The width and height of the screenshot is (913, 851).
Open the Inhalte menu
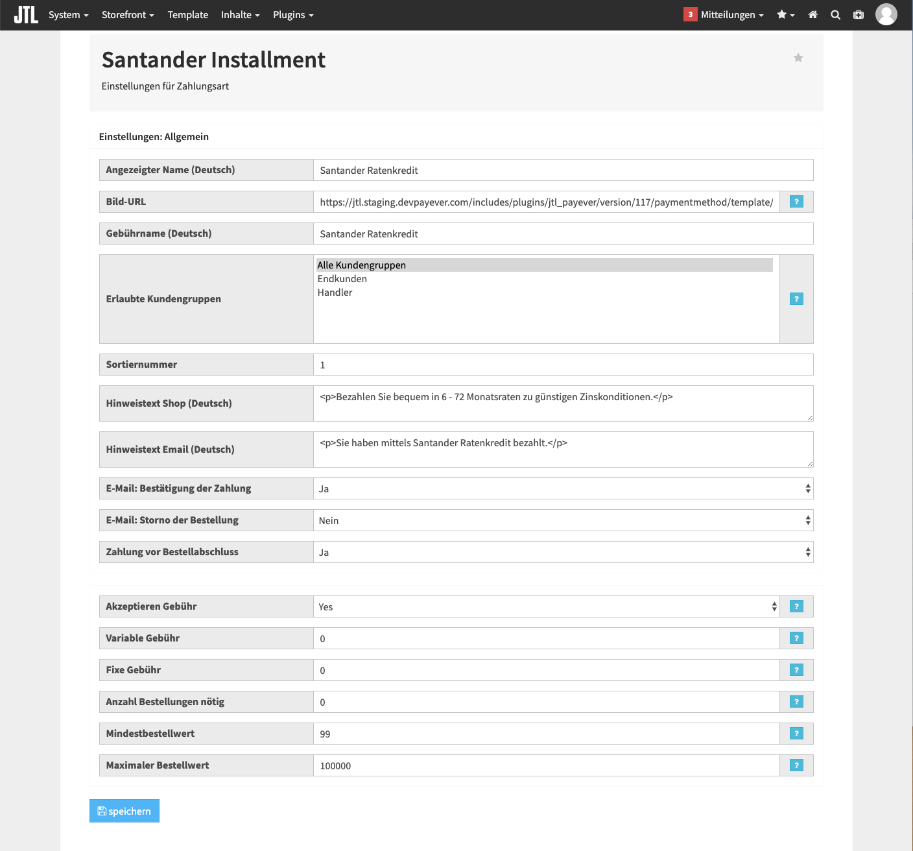[241, 15]
